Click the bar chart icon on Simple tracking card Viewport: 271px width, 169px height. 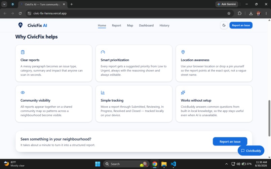coord(103,93)
